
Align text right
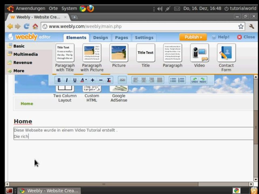coord(151,80)
